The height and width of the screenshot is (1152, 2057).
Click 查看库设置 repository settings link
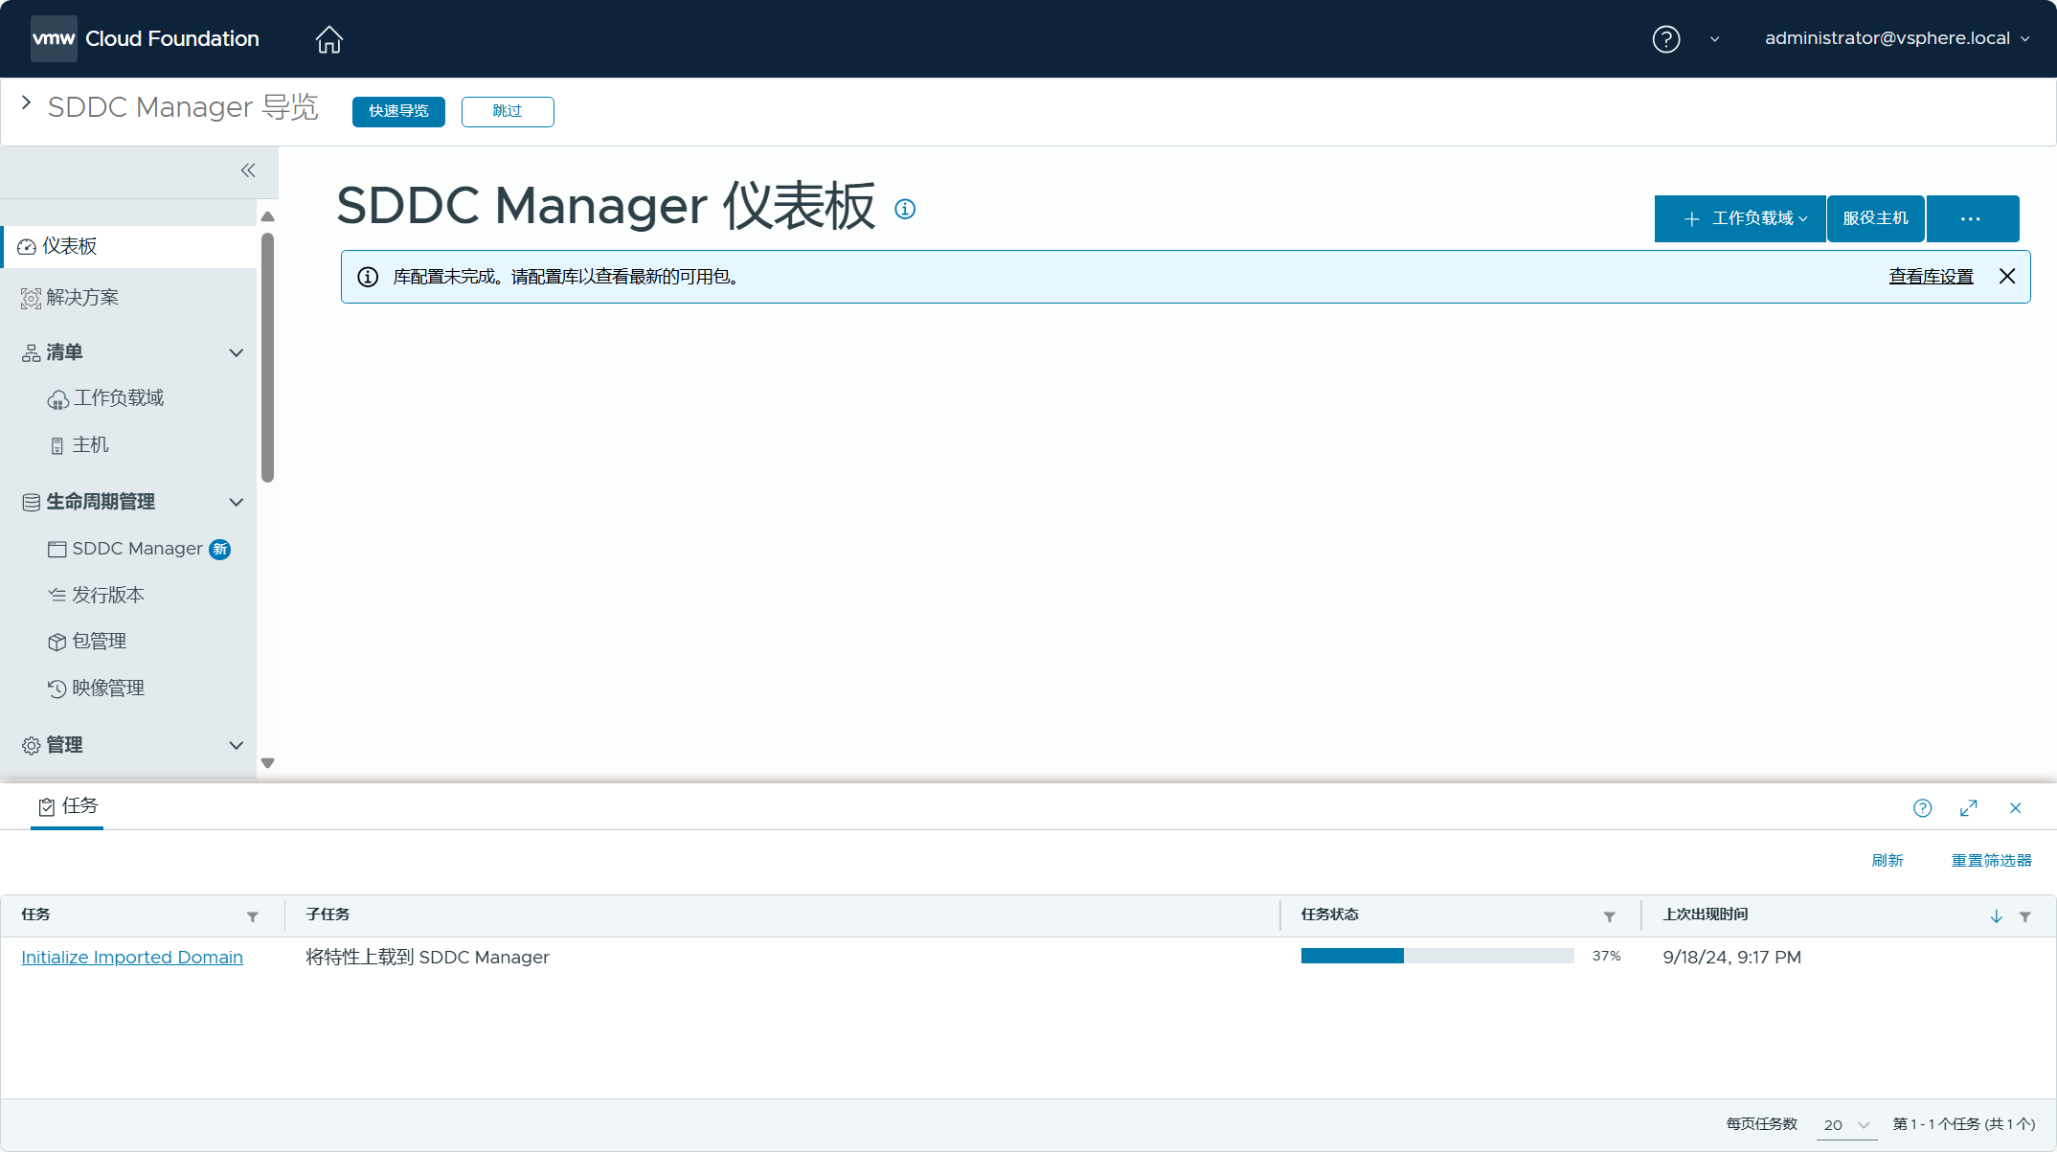1932,276
